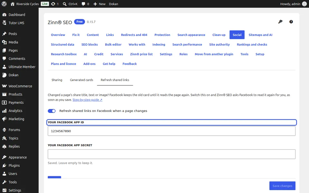Image resolution: width=309 pixels, height=193 pixels.
Task: Open the Search appearance tab
Action: pos(191,35)
